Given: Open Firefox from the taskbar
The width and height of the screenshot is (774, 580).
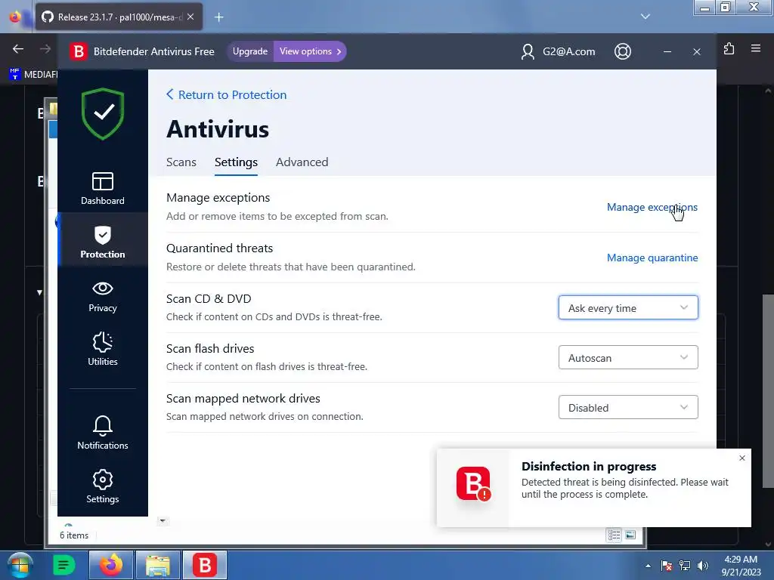Looking at the screenshot, I should pyautogui.click(x=111, y=565).
